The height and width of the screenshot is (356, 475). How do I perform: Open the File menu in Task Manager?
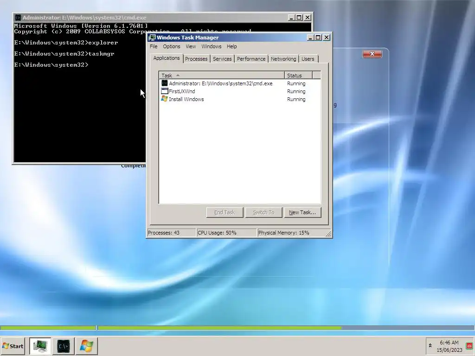point(154,46)
